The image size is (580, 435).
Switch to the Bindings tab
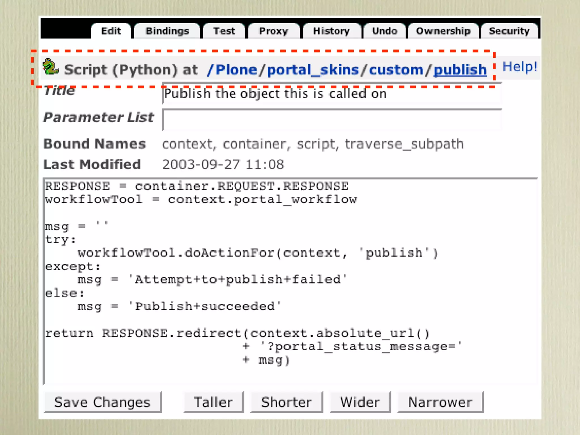click(167, 31)
